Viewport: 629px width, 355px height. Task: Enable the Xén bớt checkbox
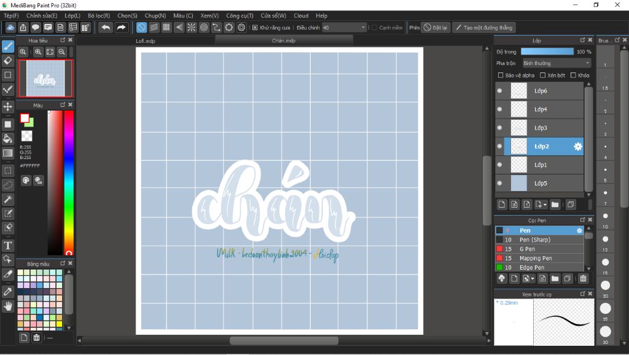[x=542, y=75]
